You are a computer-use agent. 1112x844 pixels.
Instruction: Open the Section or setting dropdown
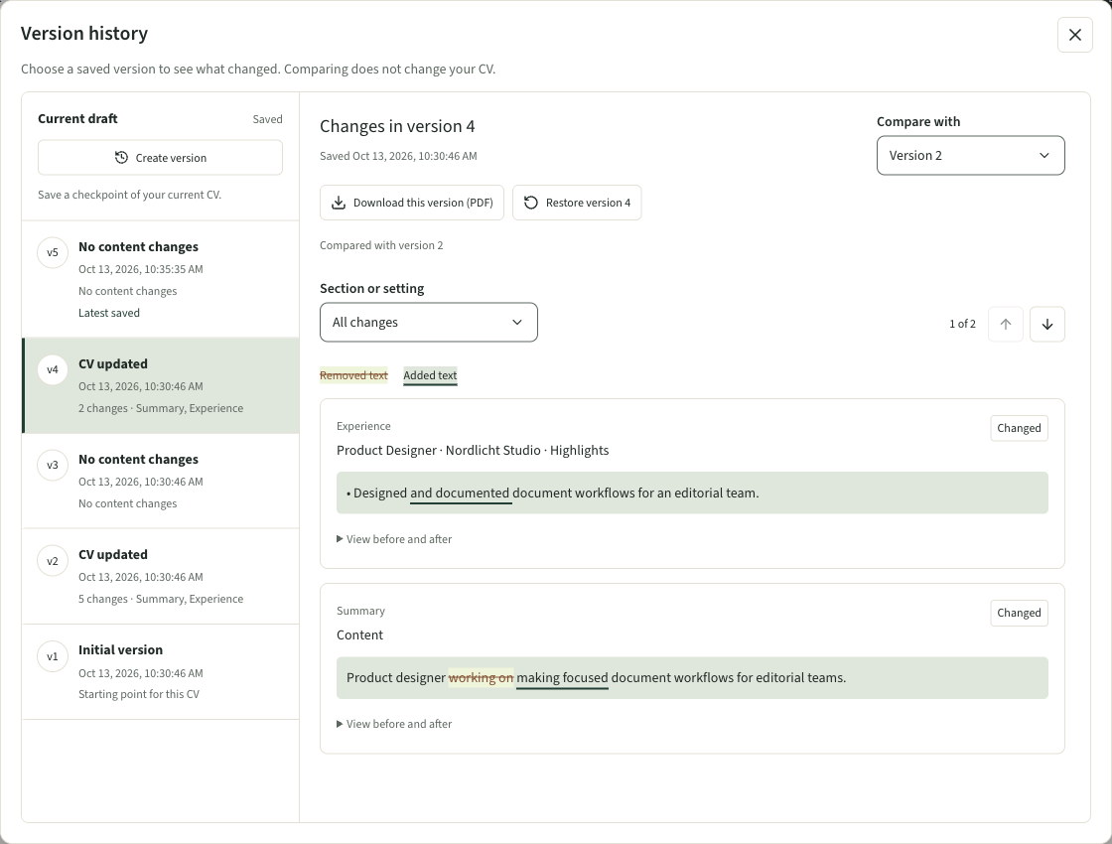coord(428,322)
